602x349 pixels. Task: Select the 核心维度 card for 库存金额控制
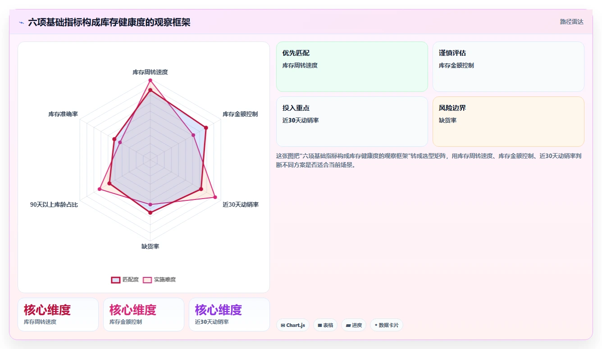(144, 314)
